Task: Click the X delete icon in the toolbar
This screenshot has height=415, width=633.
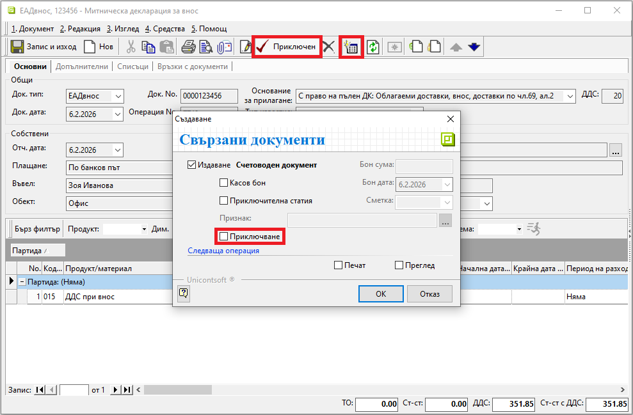Action: (x=328, y=47)
